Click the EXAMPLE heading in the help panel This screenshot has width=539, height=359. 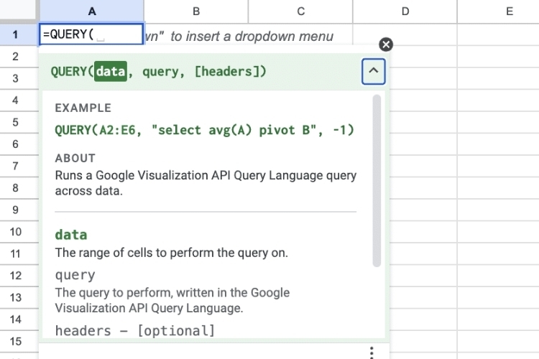click(x=83, y=108)
